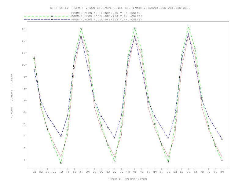This screenshot has height=187, width=242.
Task: Click green circle data point peaking at hour 69
Action: click(189, 27)
